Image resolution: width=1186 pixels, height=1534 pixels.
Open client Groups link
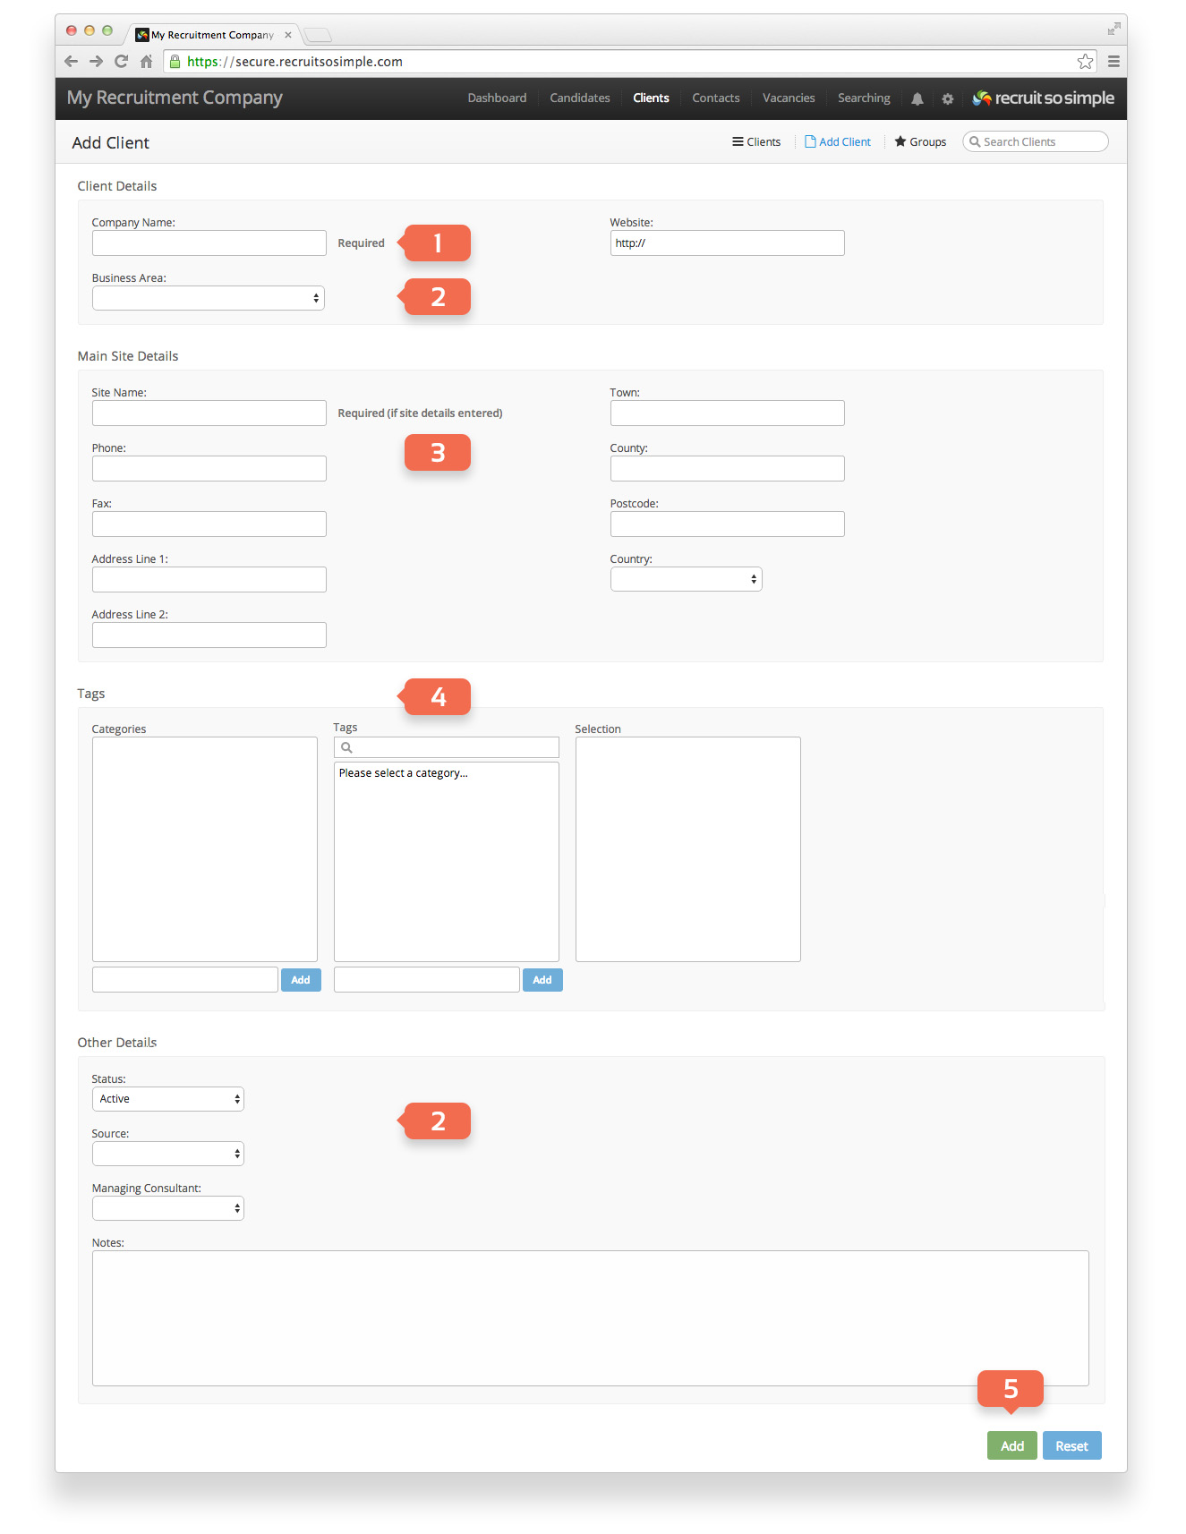(920, 142)
